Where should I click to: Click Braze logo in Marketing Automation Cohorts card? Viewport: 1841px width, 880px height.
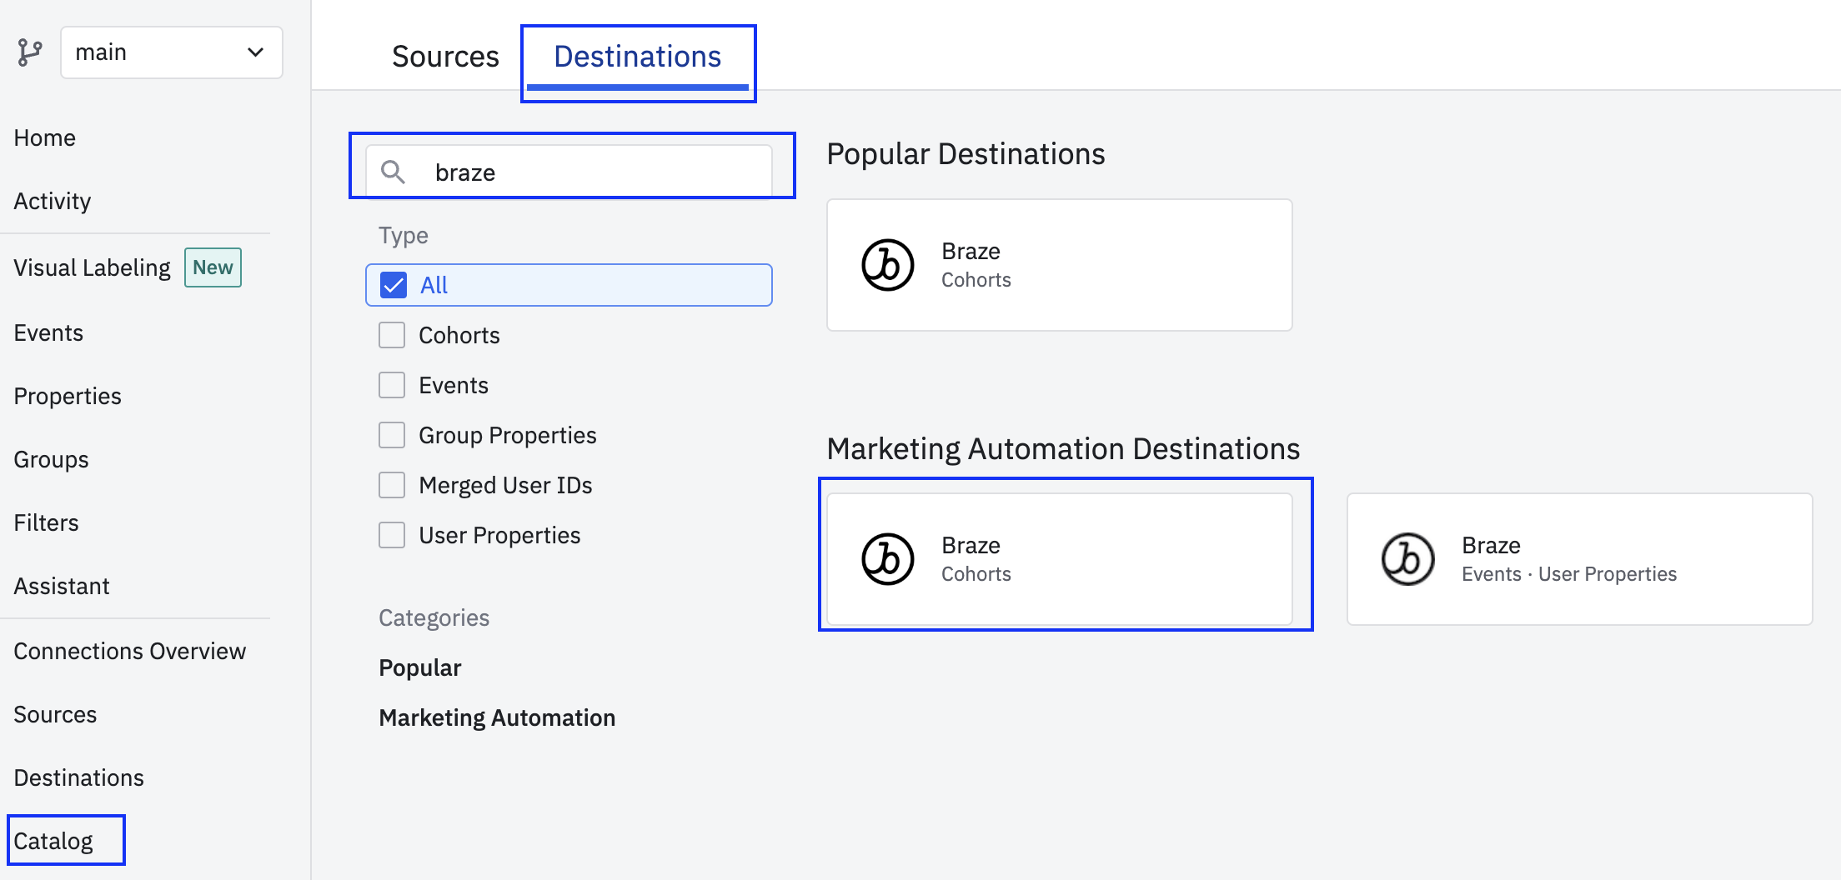coord(887,559)
